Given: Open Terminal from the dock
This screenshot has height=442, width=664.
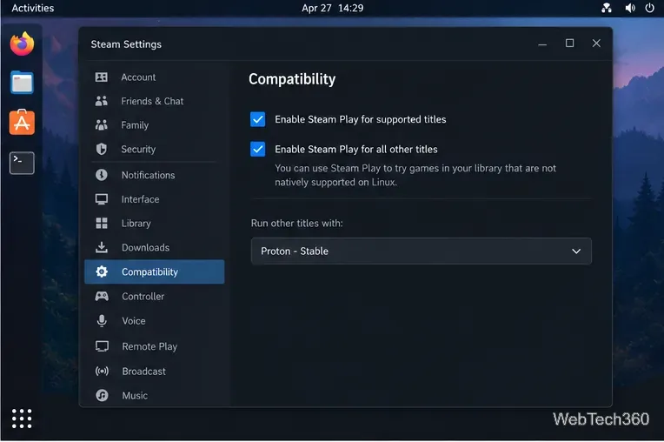Looking at the screenshot, I should [x=22, y=163].
